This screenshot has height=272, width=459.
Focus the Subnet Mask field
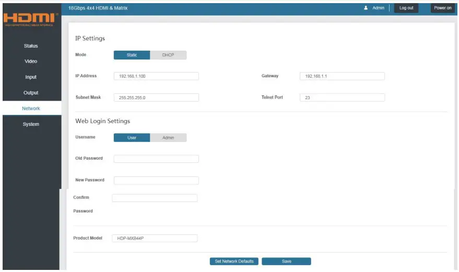point(156,98)
